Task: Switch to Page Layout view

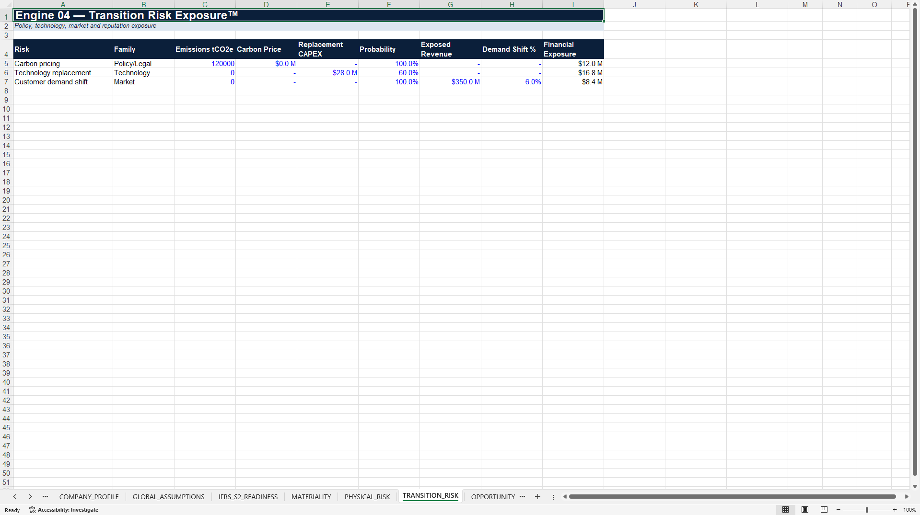Action: point(805,510)
